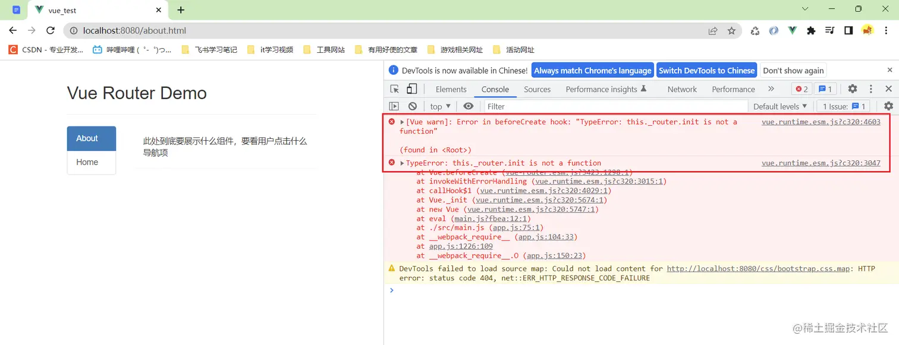Share this page icon in address bar

pyautogui.click(x=713, y=31)
